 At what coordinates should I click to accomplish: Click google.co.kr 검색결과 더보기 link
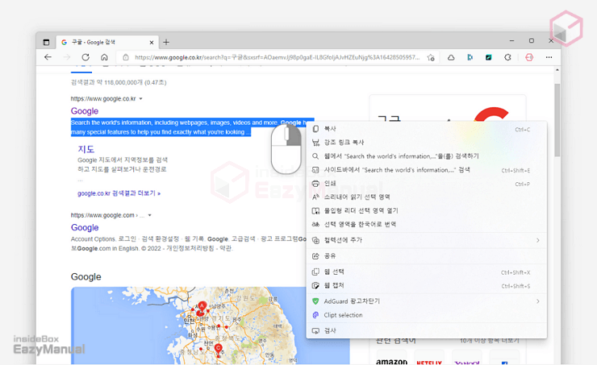119,193
